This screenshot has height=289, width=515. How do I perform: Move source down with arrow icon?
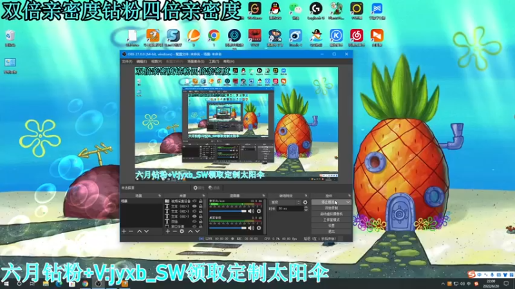tap(198, 231)
